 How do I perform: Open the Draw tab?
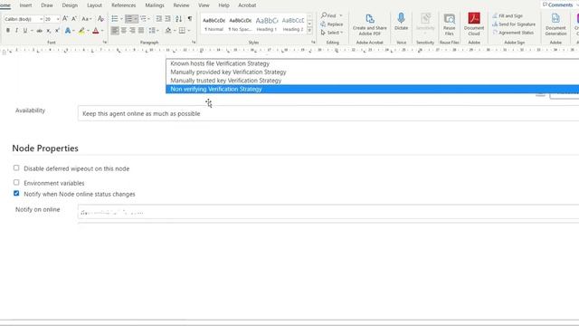coord(47,5)
